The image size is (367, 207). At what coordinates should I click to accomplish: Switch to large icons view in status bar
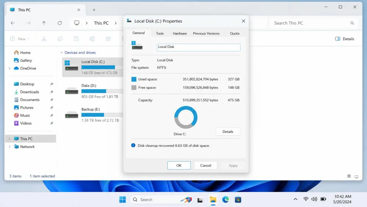click(x=356, y=176)
